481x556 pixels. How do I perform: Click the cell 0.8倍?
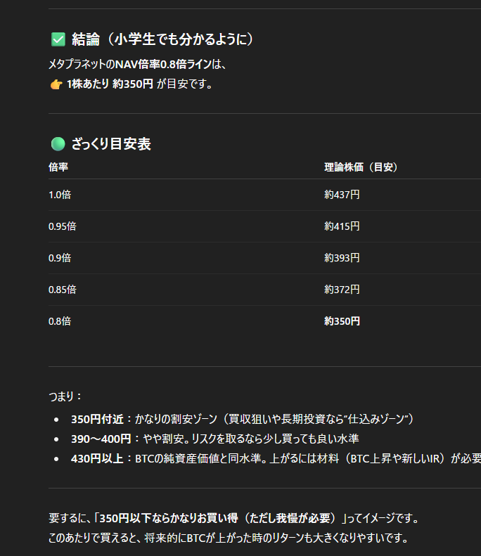click(x=60, y=321)
